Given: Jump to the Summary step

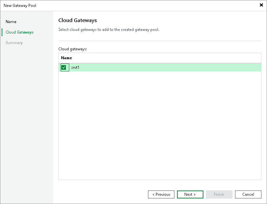Looking at the screenshot, I should coord(14,42).
